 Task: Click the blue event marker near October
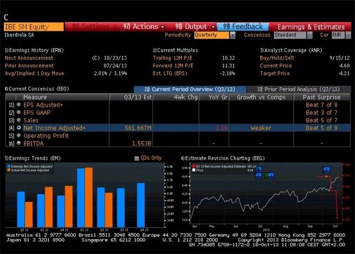326,169
